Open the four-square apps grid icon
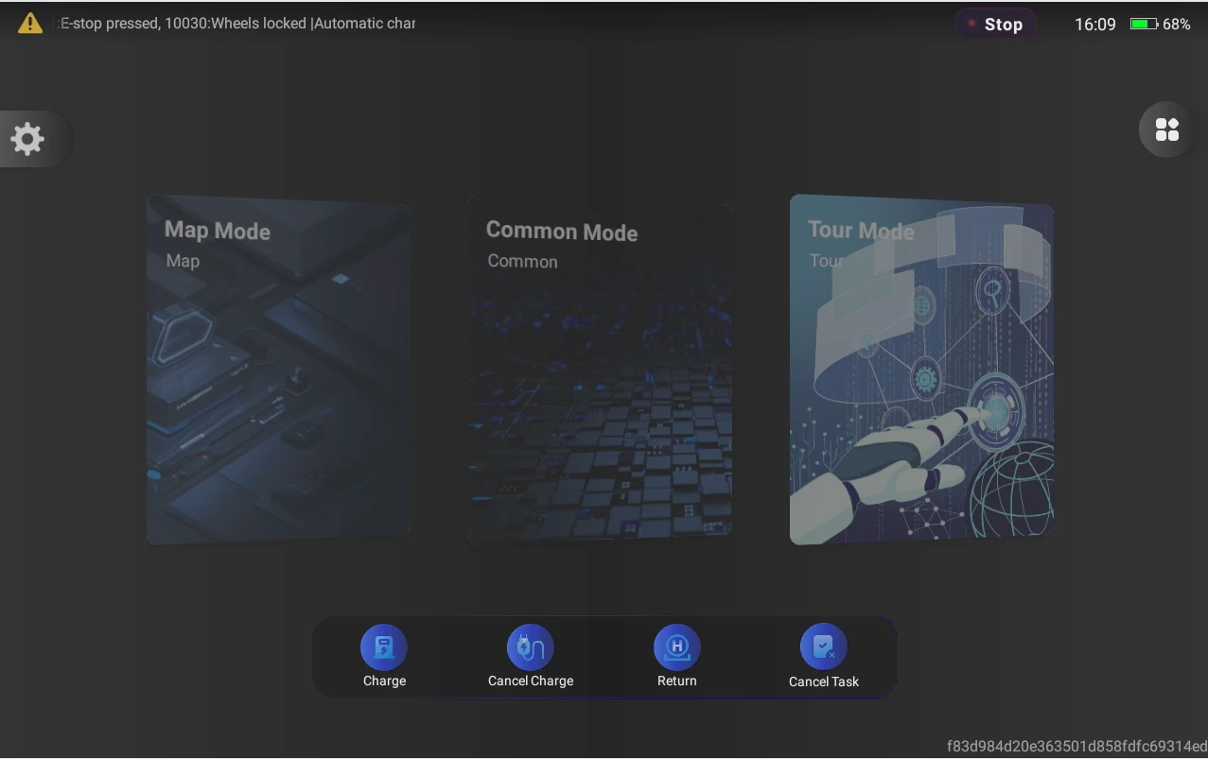The width and height of the screenshot is (1208, 759). [x=1167, y=129]
